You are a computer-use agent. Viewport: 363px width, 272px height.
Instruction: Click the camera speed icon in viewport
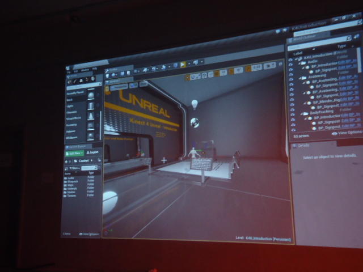tap(269, 66)
